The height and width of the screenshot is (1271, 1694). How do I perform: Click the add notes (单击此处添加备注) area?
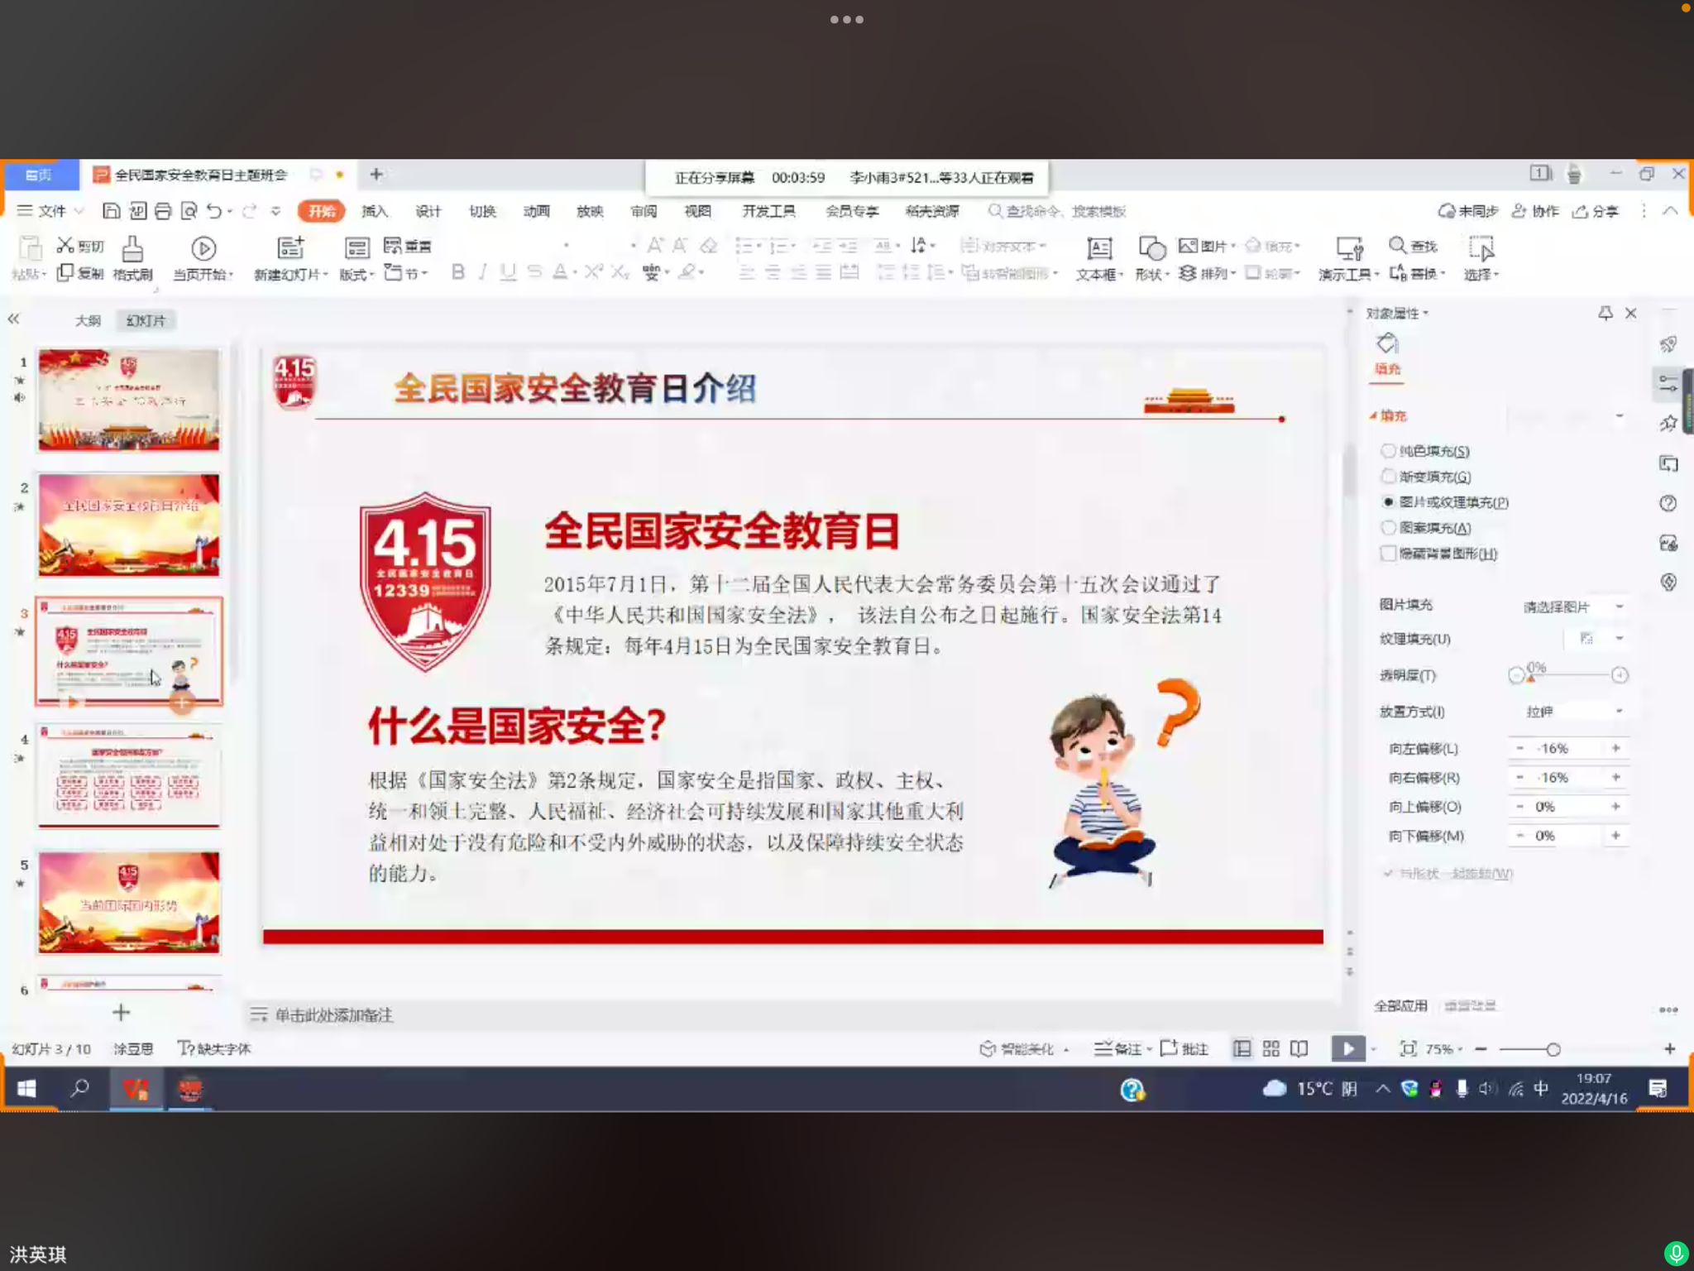click(333, 1014)
